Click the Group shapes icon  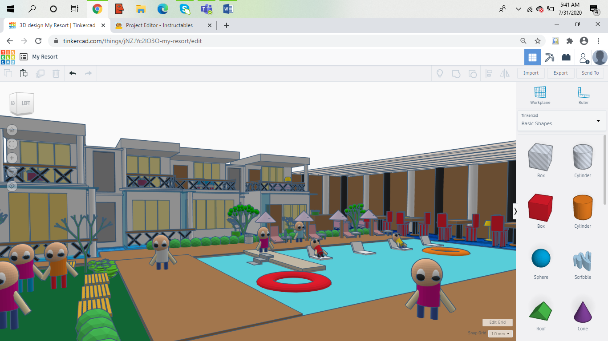click(456, 74)
